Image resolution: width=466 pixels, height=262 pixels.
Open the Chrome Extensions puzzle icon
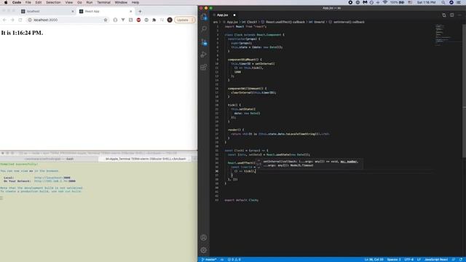pos(154,20)
